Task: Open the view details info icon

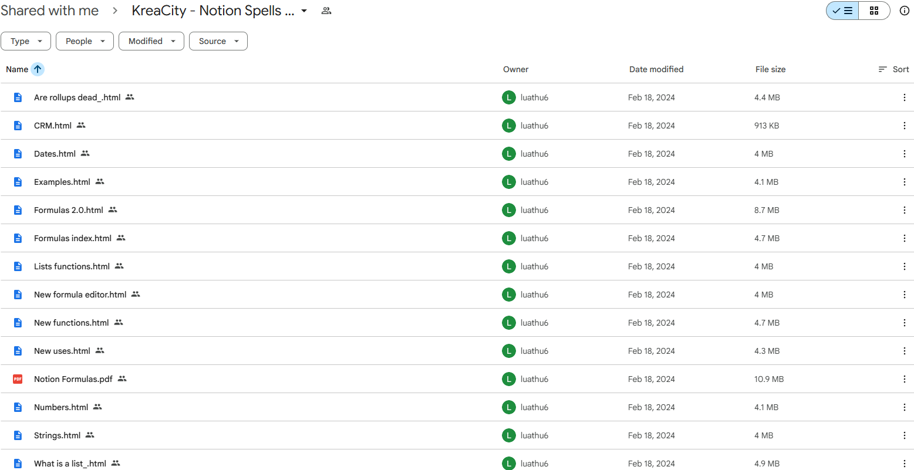Action: click(904, 11)
